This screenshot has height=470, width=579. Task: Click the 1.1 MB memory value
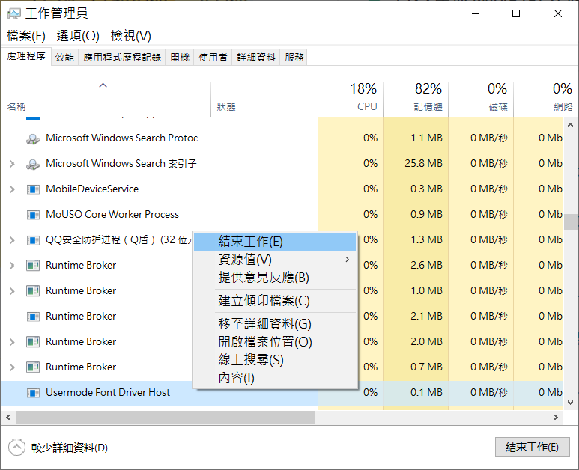pos(426,138)
